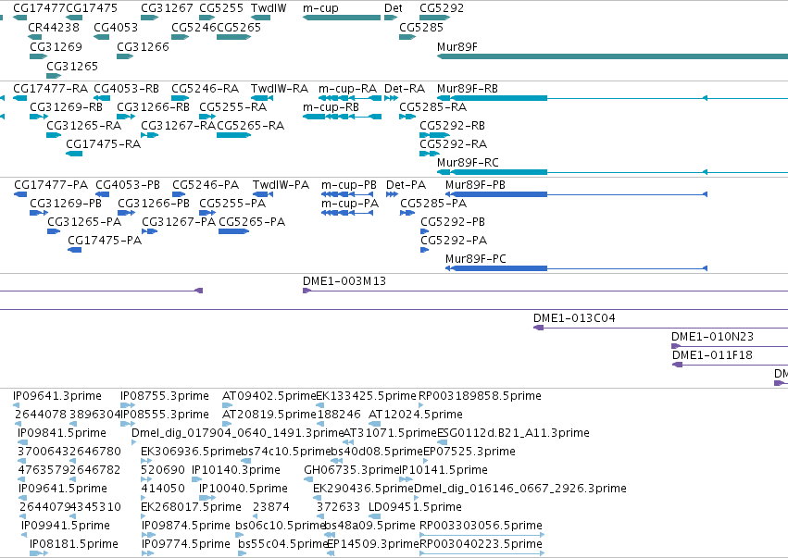Click the Det-RA transcript label

pos(405,89)
